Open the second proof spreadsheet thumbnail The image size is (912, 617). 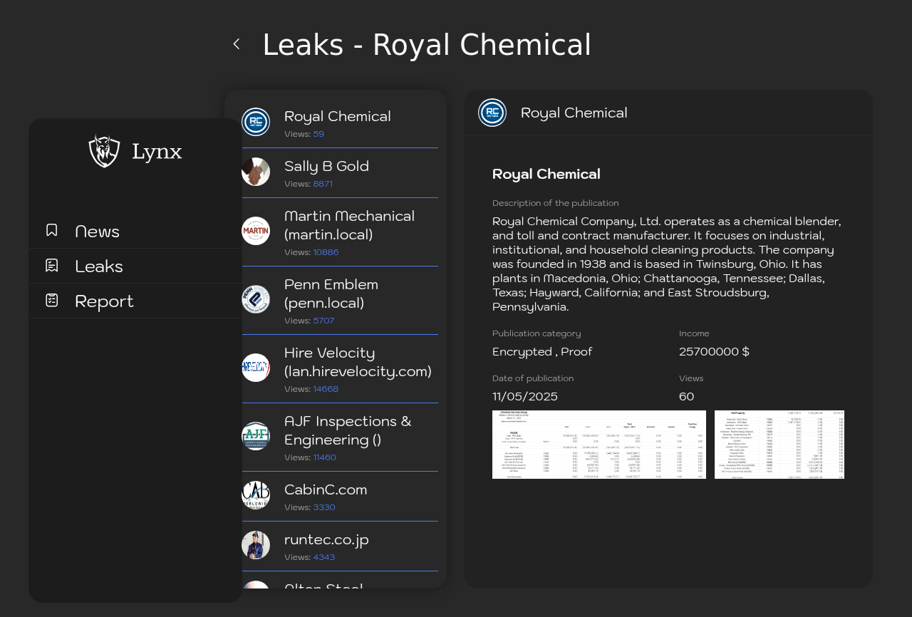point(779,445)
